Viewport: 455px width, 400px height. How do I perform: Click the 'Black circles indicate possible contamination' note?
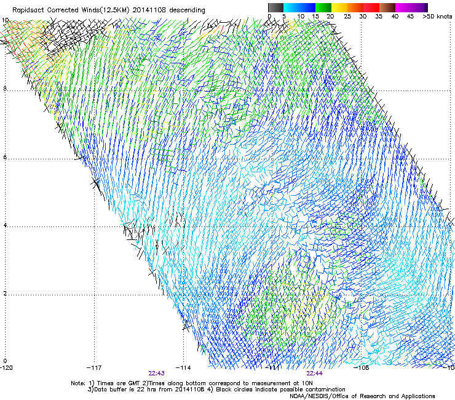[x=281, y=390]
